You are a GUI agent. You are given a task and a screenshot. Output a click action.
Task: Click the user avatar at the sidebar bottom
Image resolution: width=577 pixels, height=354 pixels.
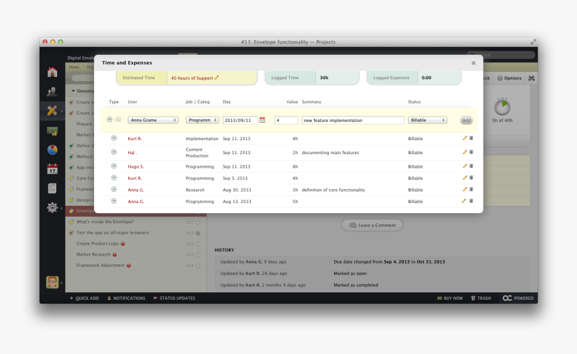52,282
